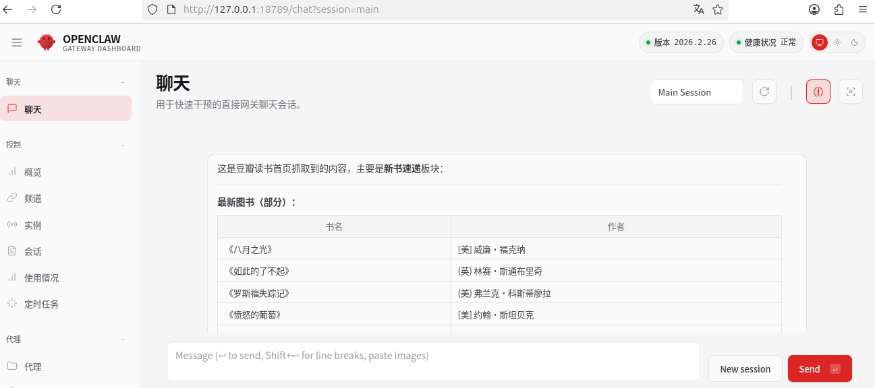This screenshot has height=388, width=875.
Task: Open 概览 overview page
Action: (65, 172)
